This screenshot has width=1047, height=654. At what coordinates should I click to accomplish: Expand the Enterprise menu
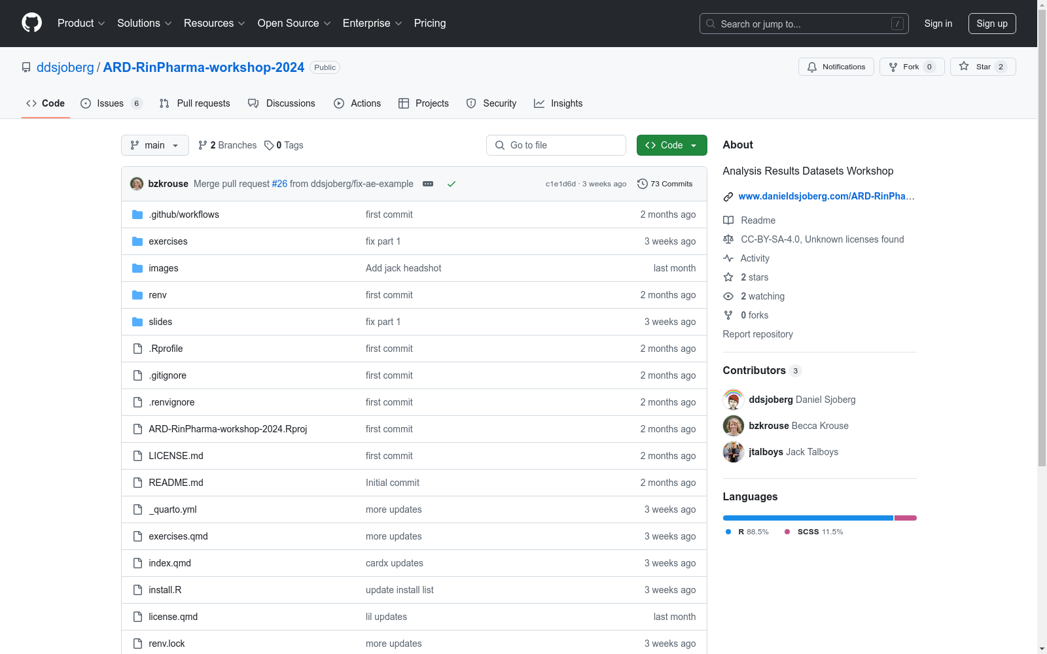(372, 24)
